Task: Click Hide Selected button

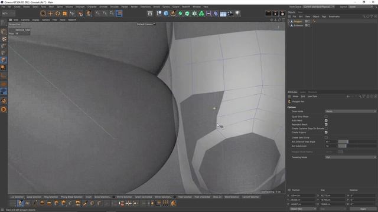Action: tap(185, 197)
